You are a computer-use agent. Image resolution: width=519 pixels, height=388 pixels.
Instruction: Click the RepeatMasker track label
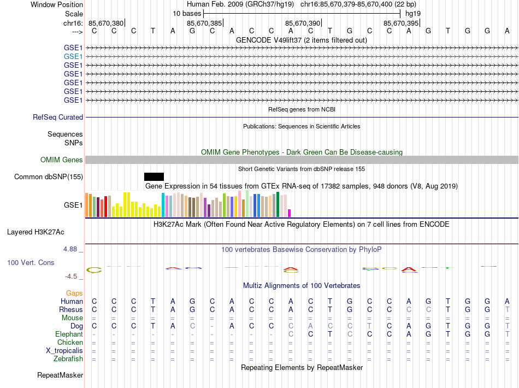(60, 375)
